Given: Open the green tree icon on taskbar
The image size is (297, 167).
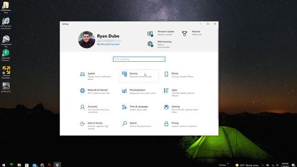Looking at the screenshot, I should (11, 165).
